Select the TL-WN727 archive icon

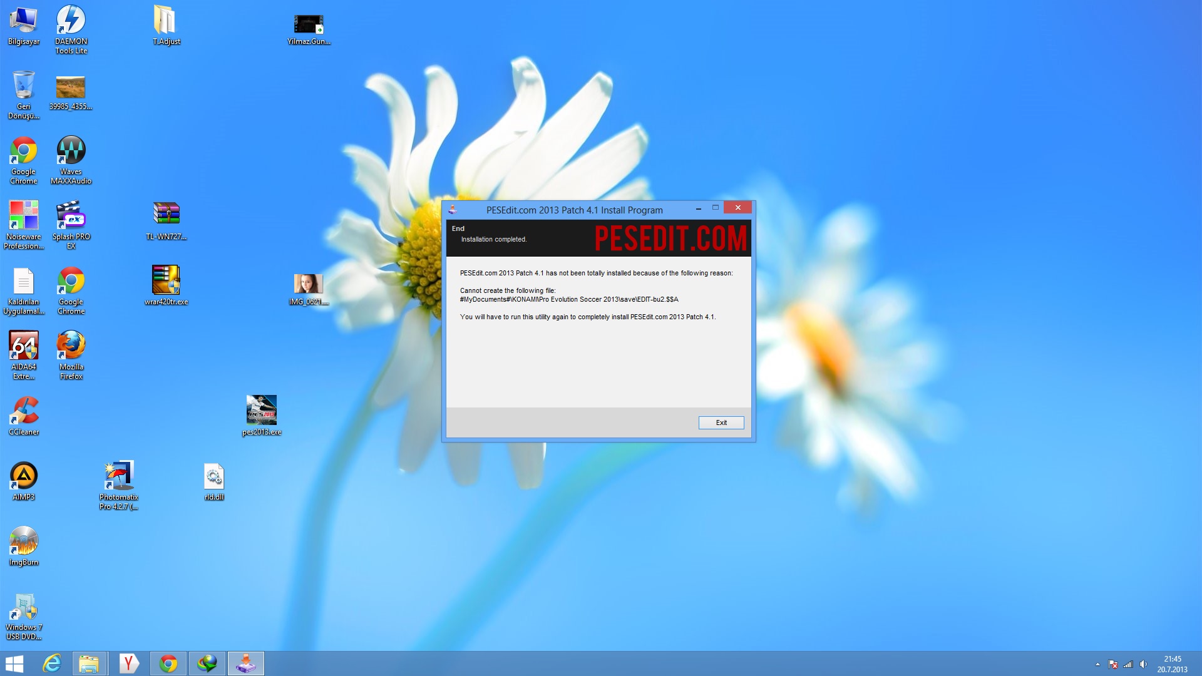click(x=166, y=221)
